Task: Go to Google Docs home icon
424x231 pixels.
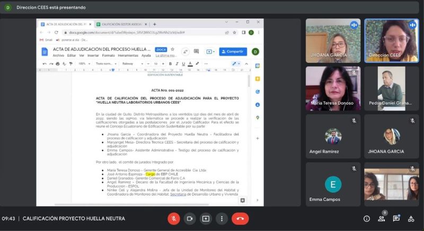Action: point(45,51)
